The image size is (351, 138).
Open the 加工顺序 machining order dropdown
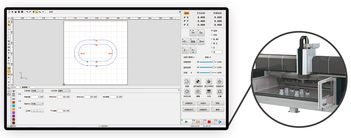coord(64,91)
